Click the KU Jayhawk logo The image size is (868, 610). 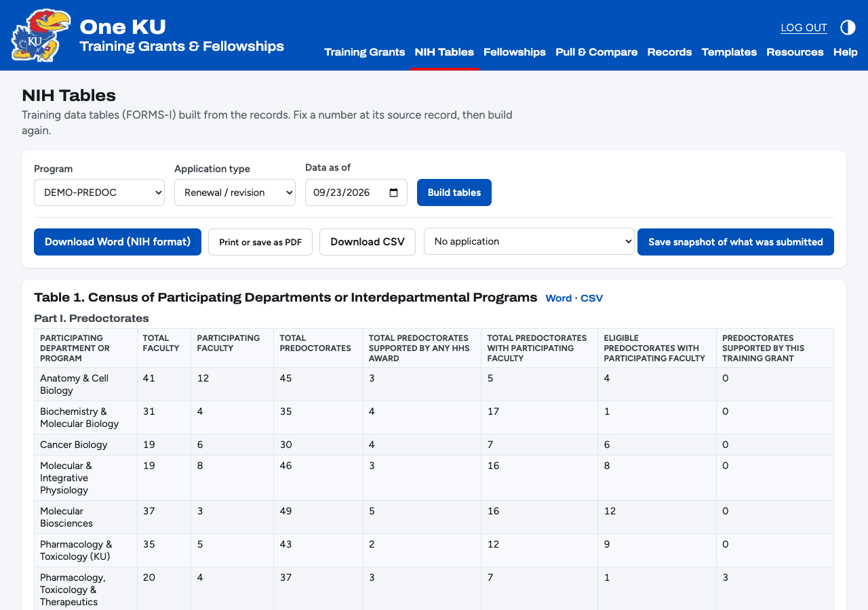[x=41, y=35]
